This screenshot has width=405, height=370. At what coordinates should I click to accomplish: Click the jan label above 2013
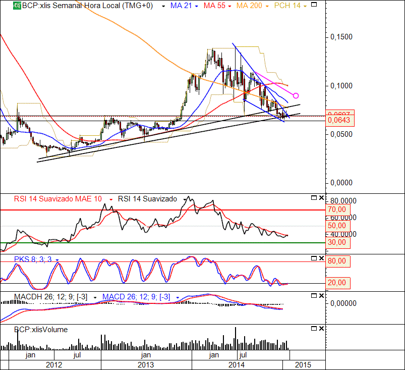(146, 355)
